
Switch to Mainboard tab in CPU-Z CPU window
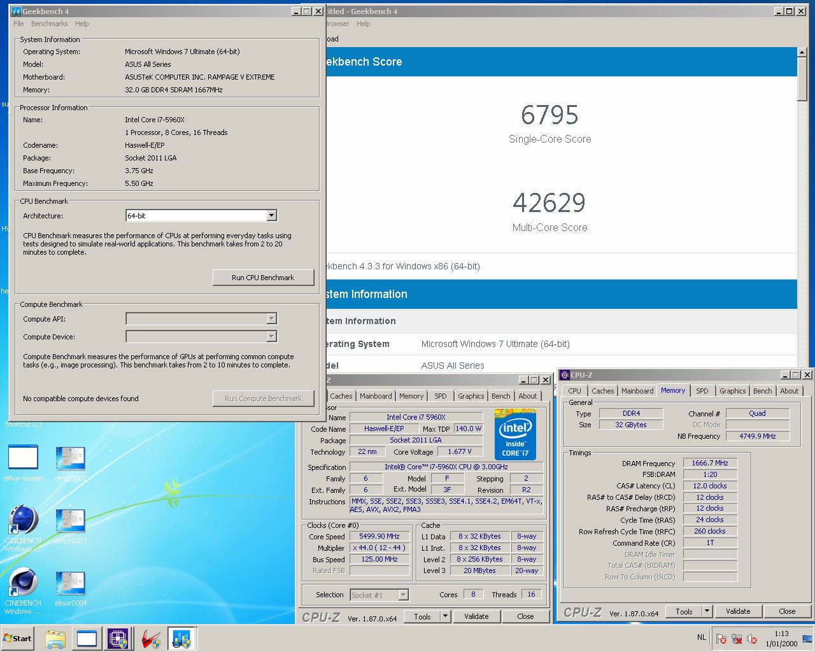point(376,395)
